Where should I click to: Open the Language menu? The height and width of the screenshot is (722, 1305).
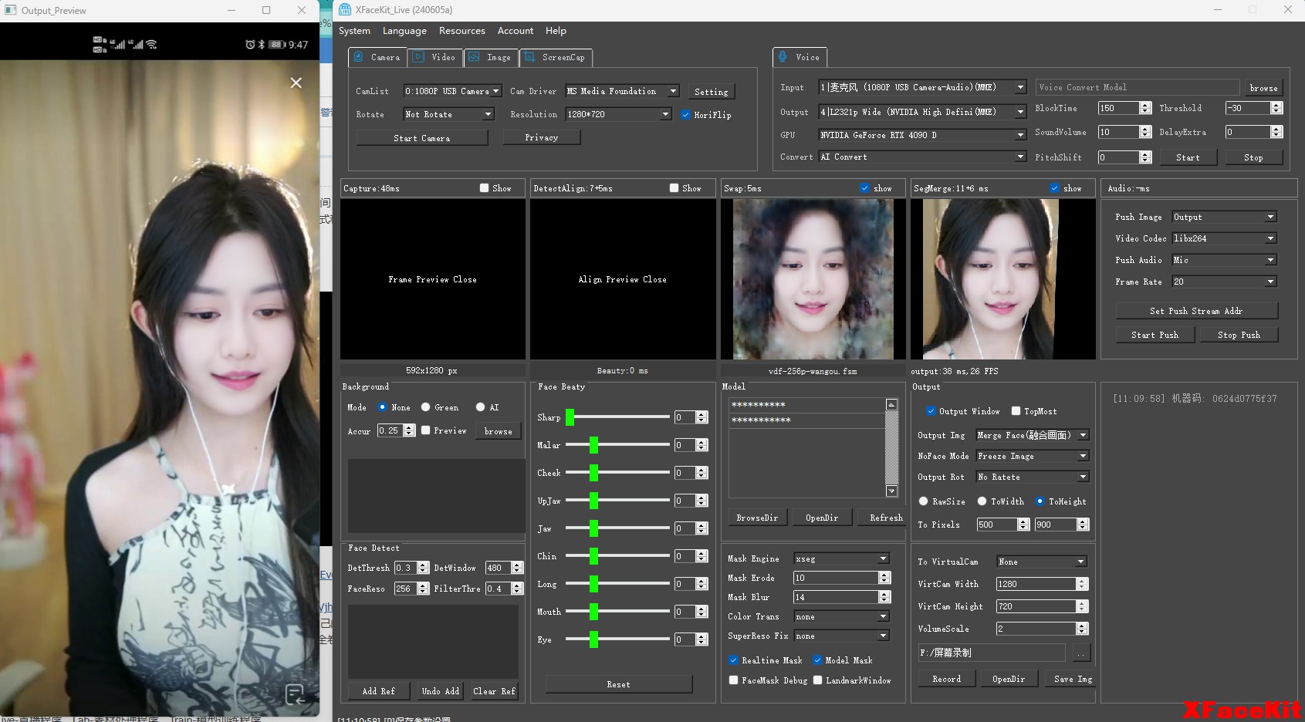(404, 31)
